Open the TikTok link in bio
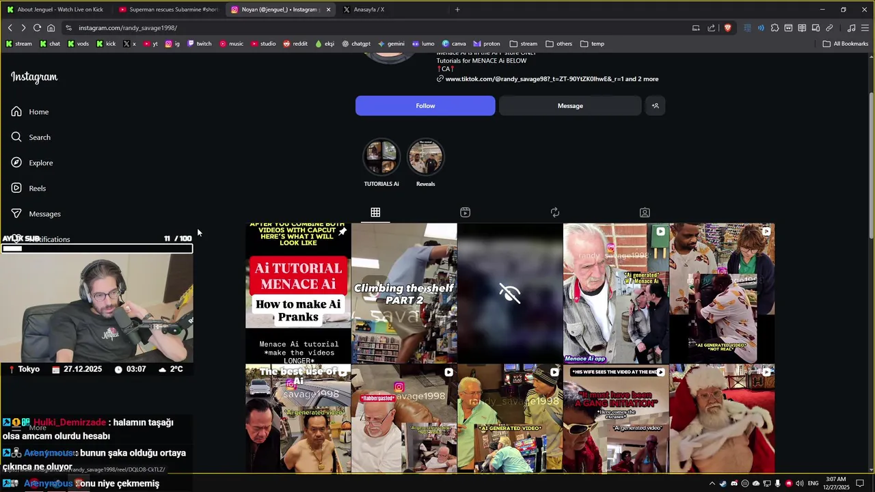The width and height of the screenshot is (875, 492). pyautogui.click(x=552, y=79)
